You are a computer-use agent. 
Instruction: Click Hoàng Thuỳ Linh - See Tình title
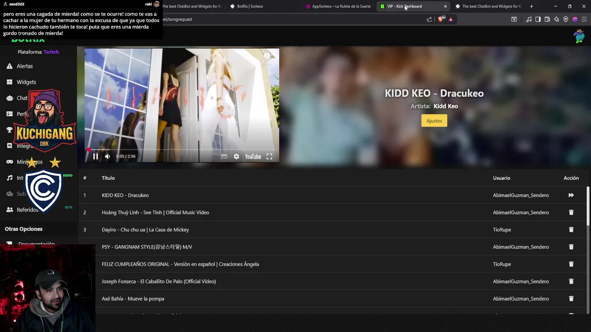pyautogui.click(x=155, y=212)
